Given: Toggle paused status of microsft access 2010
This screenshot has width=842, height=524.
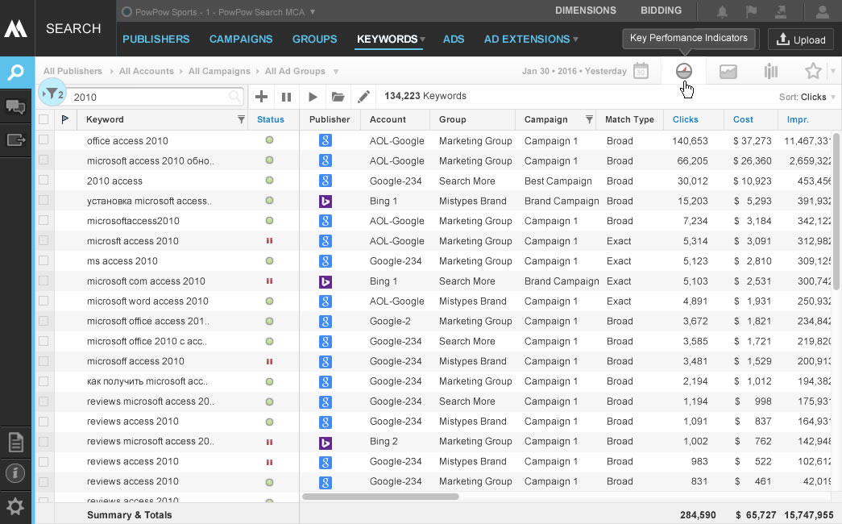Looking at the screenshot, I should click(270, 241).
